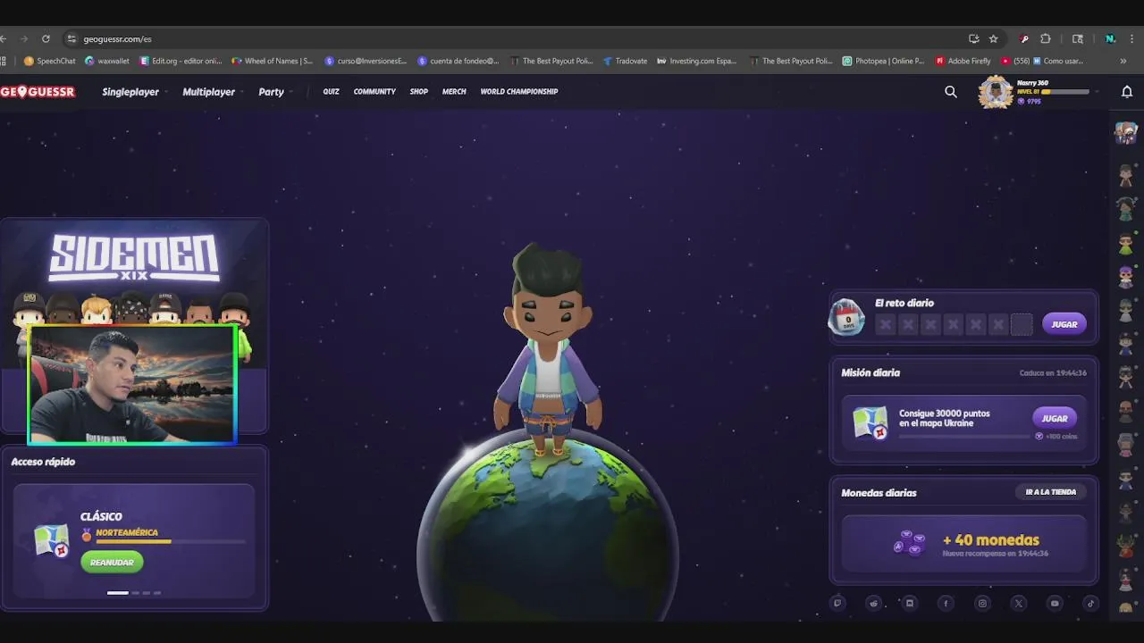The height and width of the screenshot is (643, 1144).
Task: Open the Investing.com bookmark
Action: click(x=696, y=61)
